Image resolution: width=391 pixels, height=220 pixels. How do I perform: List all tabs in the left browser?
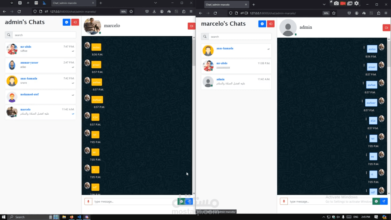pyautogui.click(x=155, y=3)
